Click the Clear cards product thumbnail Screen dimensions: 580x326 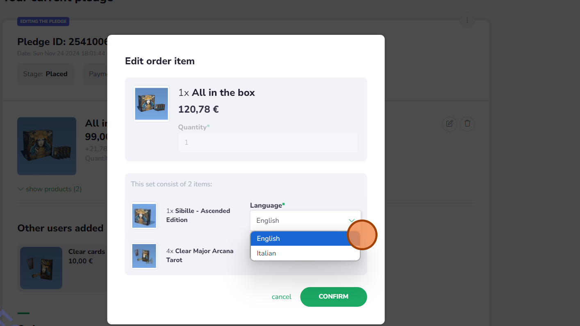41,268
